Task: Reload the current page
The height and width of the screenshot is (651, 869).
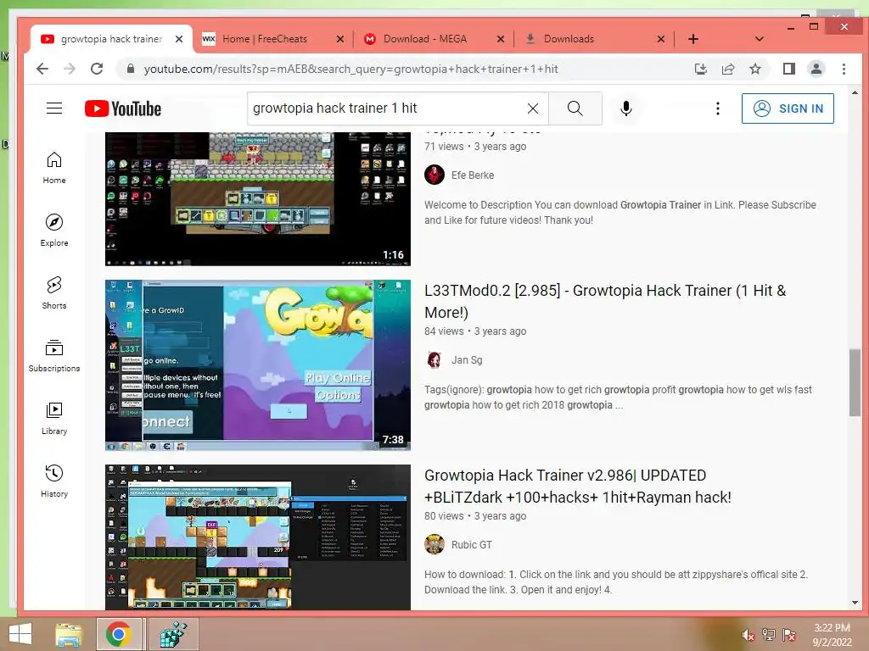Action: [x=97, y=69]
